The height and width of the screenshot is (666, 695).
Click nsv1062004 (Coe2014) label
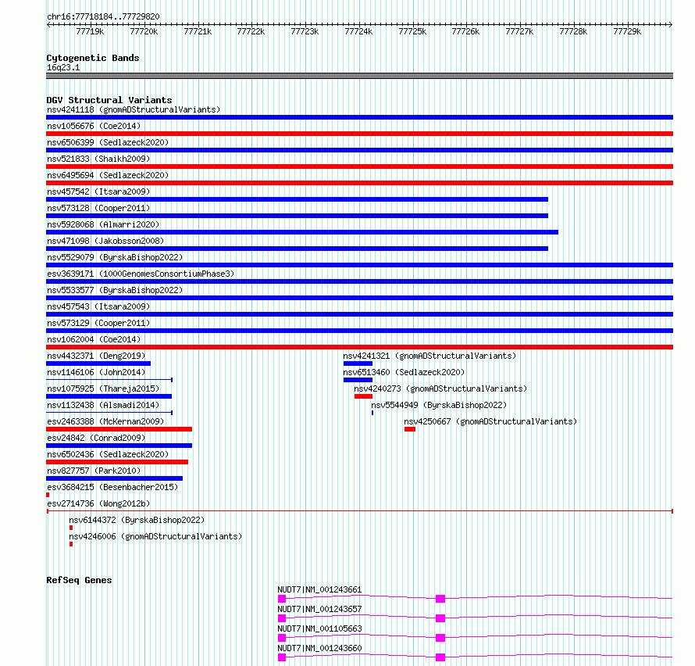click(x=94, y=339)
